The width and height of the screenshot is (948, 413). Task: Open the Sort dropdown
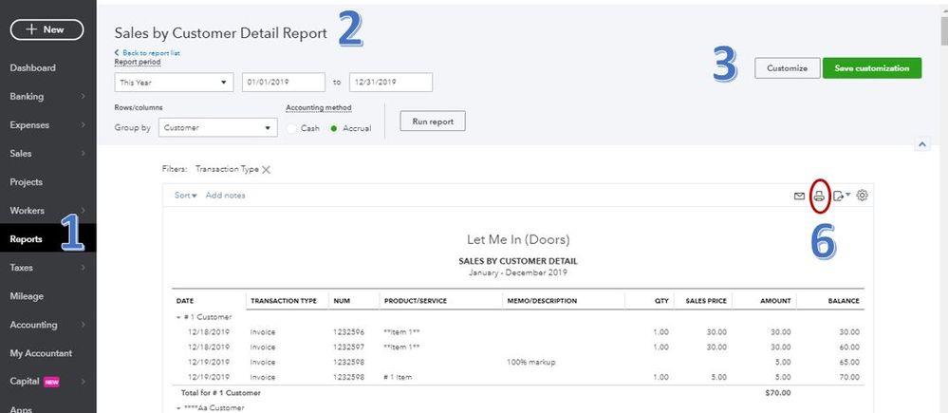(185, 196)
